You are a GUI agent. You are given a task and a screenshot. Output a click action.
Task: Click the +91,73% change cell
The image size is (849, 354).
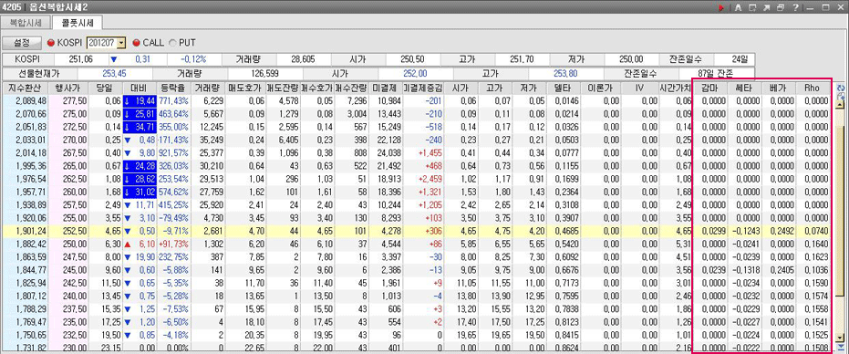[x=173, y=244]
